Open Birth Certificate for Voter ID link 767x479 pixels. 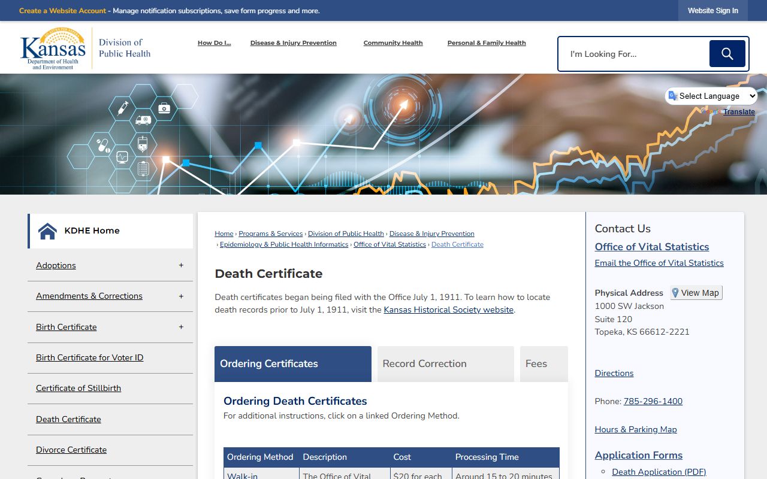90,357
